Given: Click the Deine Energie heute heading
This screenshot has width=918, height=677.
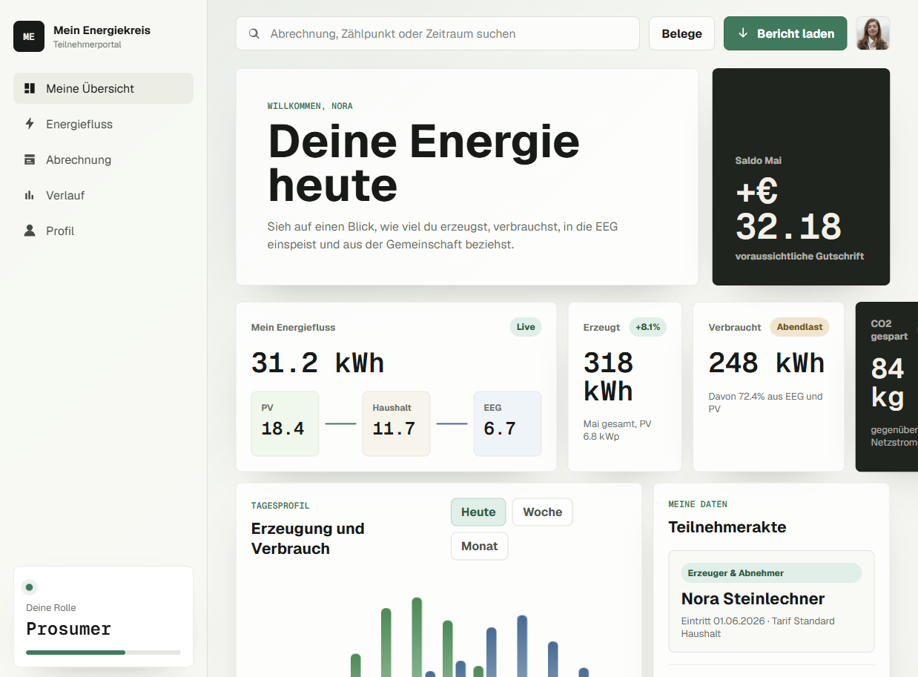Looking at the screenshot, I should (423, 163).
